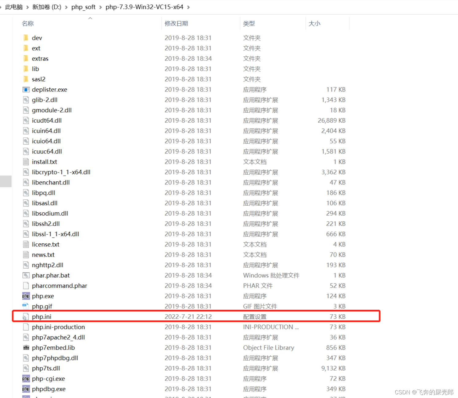This screenshot has width=458, height=398.
Task: Click the deplister.exe application icon
Action: click(x=26, y=89)
